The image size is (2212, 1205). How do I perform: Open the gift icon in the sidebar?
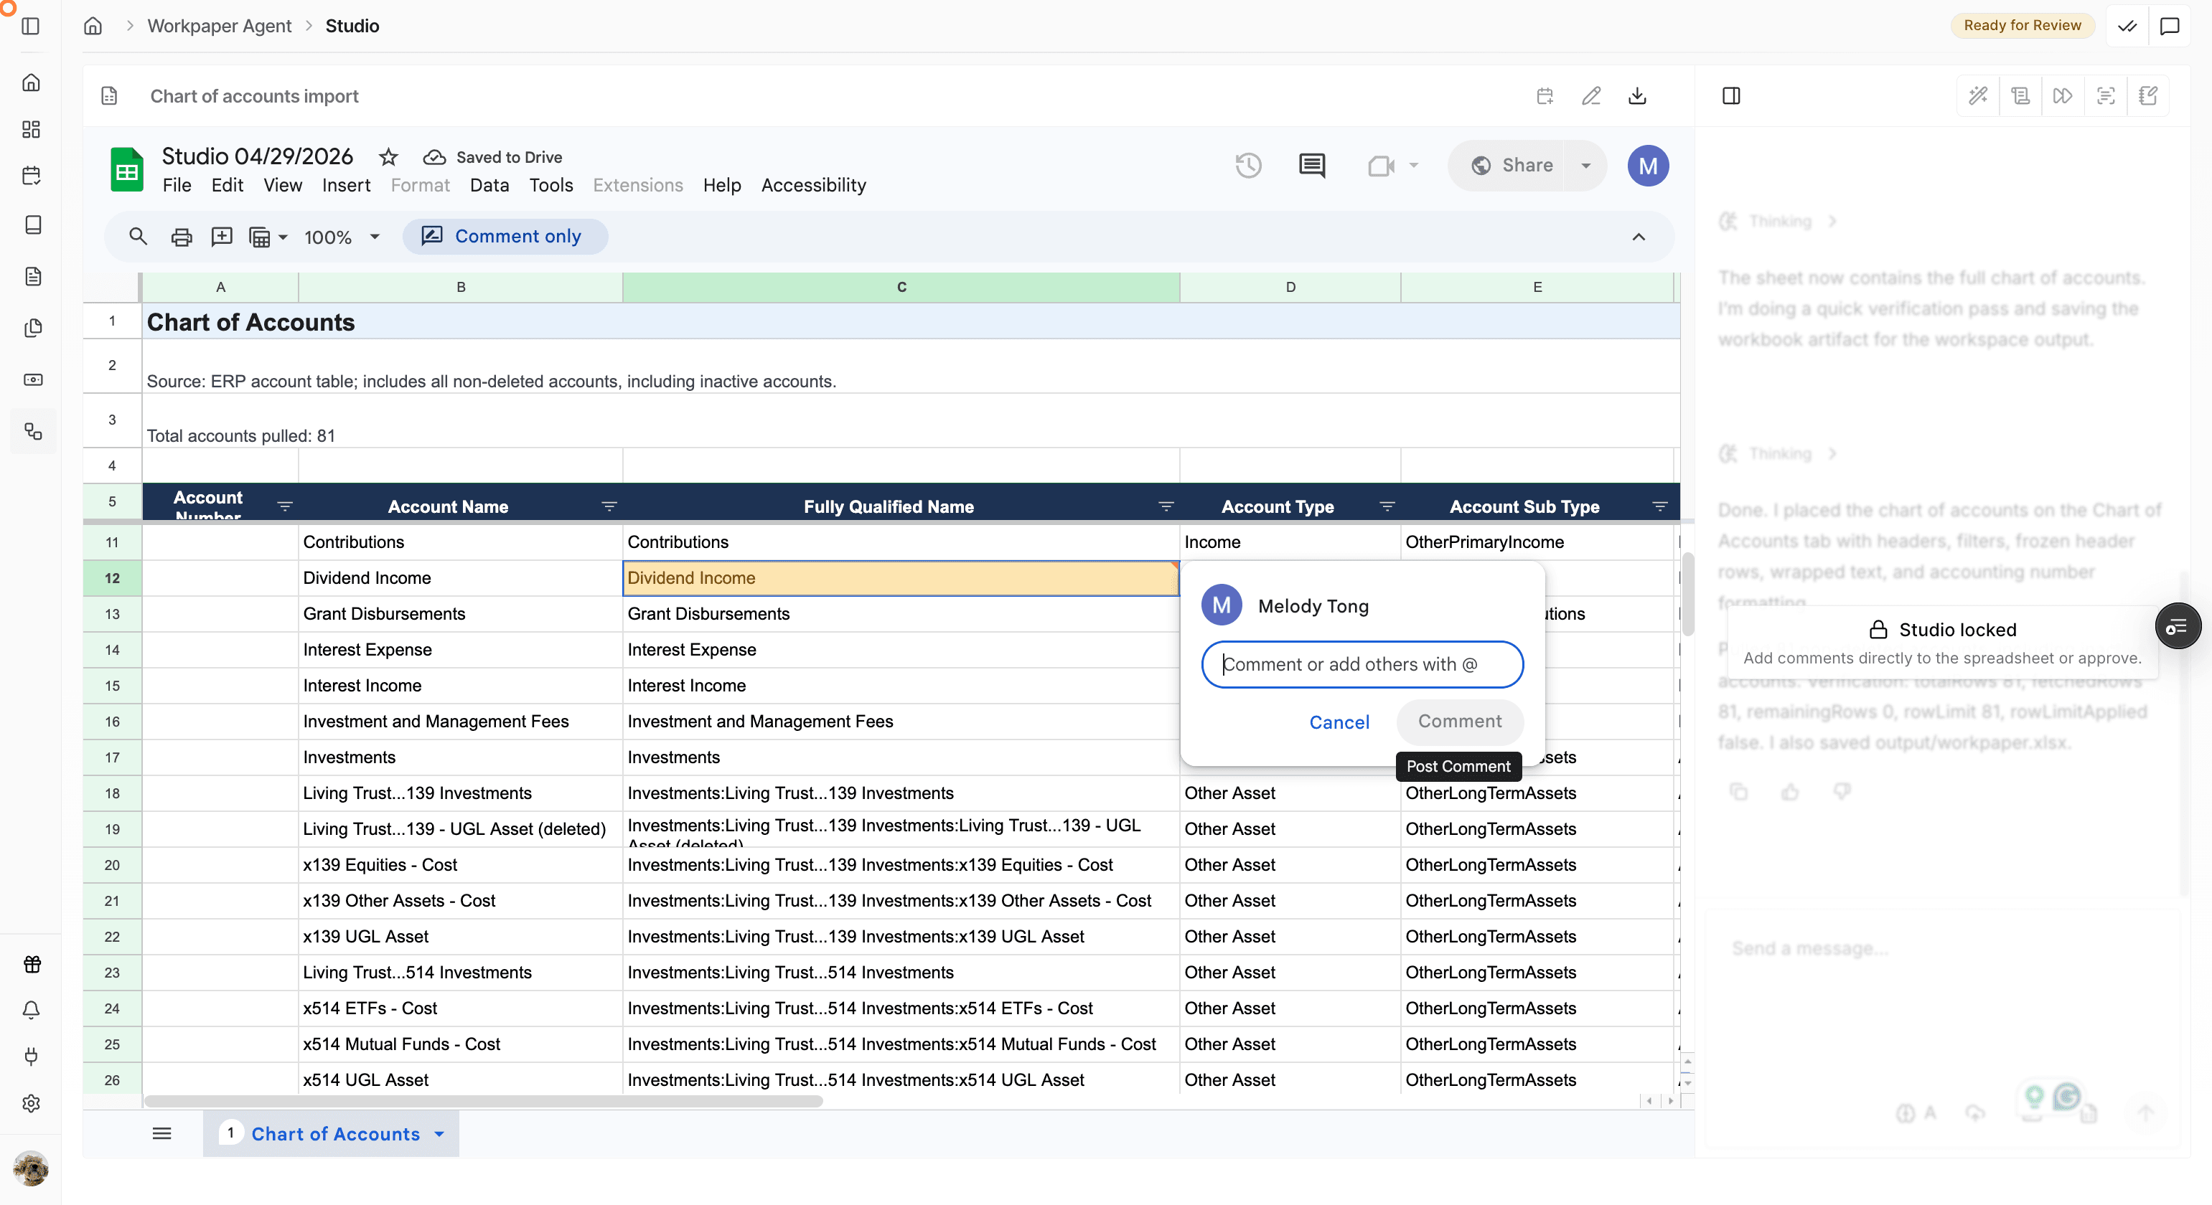[x=32, y=965]
